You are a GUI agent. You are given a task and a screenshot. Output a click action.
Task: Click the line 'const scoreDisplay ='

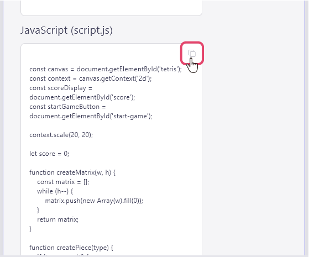[61, 88]
